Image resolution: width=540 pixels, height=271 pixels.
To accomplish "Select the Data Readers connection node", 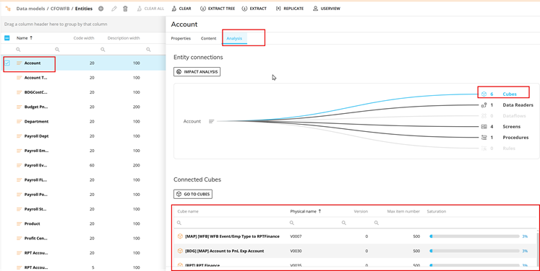I will pos(507,105).
